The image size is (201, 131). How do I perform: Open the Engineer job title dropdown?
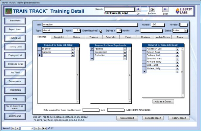73,49
